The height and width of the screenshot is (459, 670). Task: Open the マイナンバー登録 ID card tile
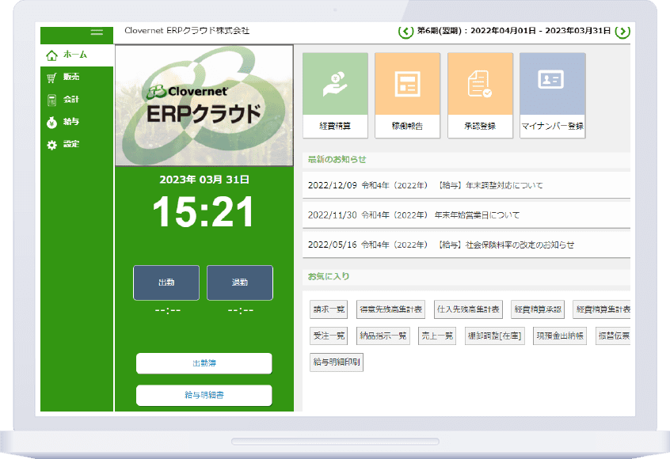point(552,96)
